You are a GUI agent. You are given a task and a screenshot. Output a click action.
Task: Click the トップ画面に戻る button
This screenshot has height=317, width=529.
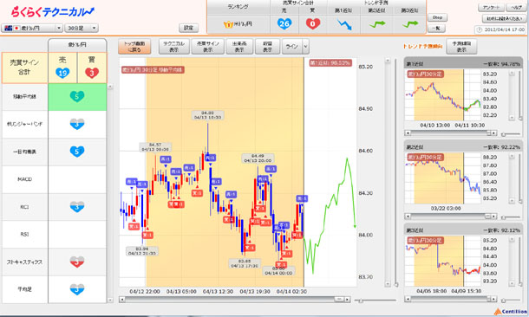point(134,47)
